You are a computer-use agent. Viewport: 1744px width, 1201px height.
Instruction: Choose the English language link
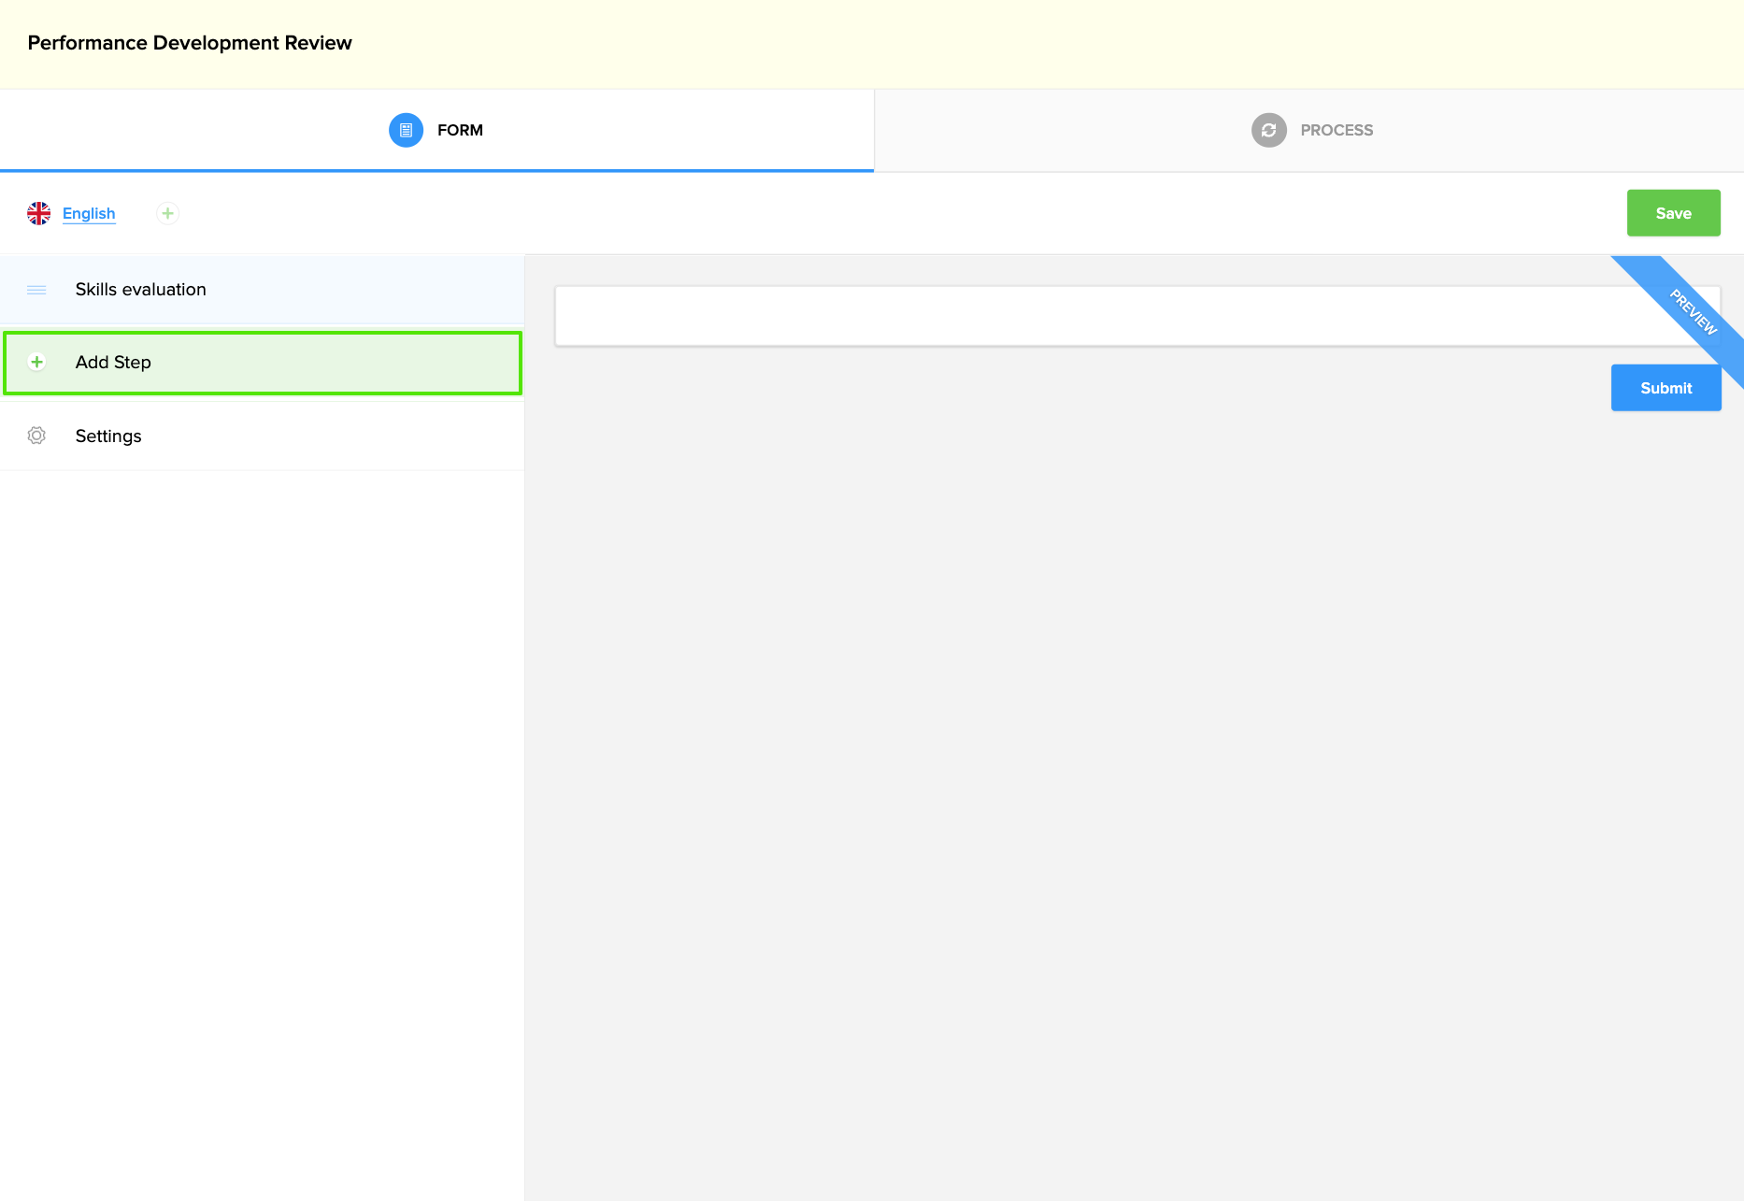click(x=89, y=213)
